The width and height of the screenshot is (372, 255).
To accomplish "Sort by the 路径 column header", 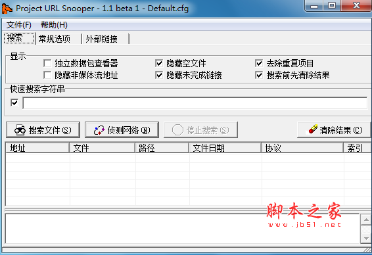I will [162, 148].
